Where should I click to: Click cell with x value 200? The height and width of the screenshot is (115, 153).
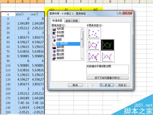(8, 112)
